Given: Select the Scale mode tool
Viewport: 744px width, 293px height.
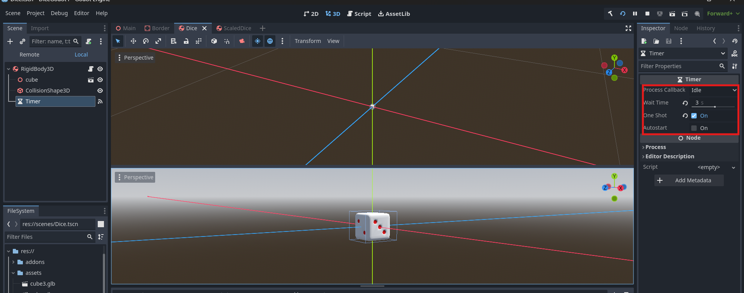Looking at the screenshot, I should [x=158, y=41].
